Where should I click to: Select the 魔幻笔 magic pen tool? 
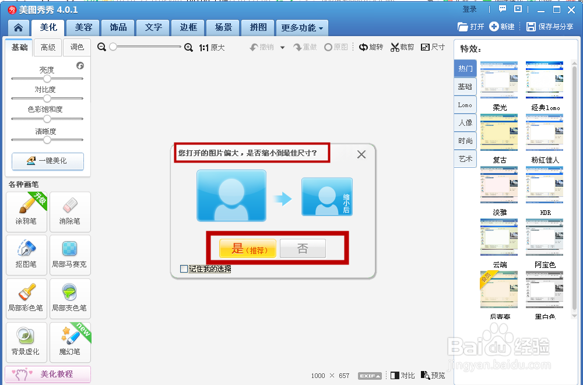coord(70,342)
